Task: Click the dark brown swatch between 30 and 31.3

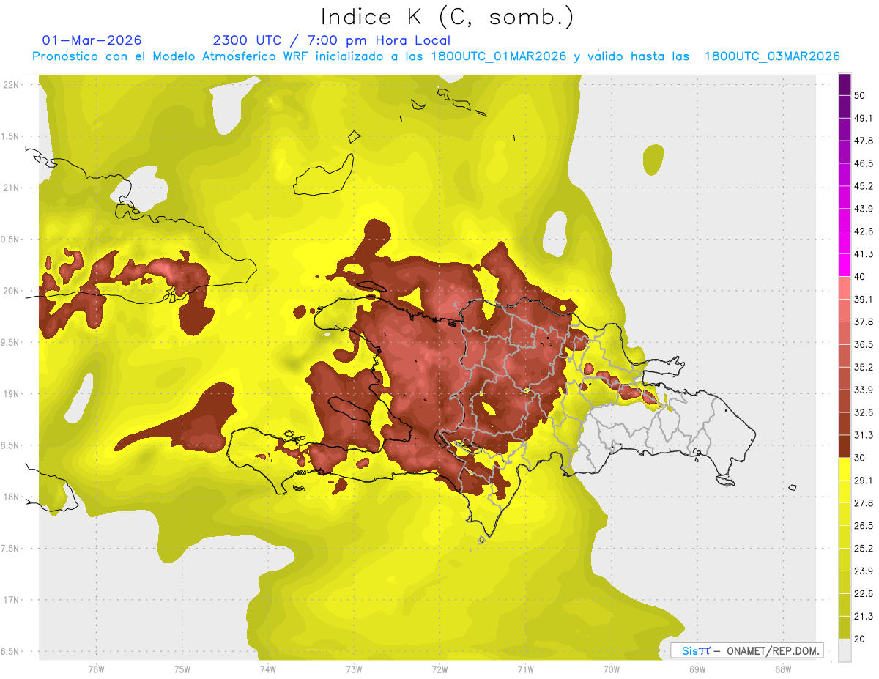Action: (845, 446)
